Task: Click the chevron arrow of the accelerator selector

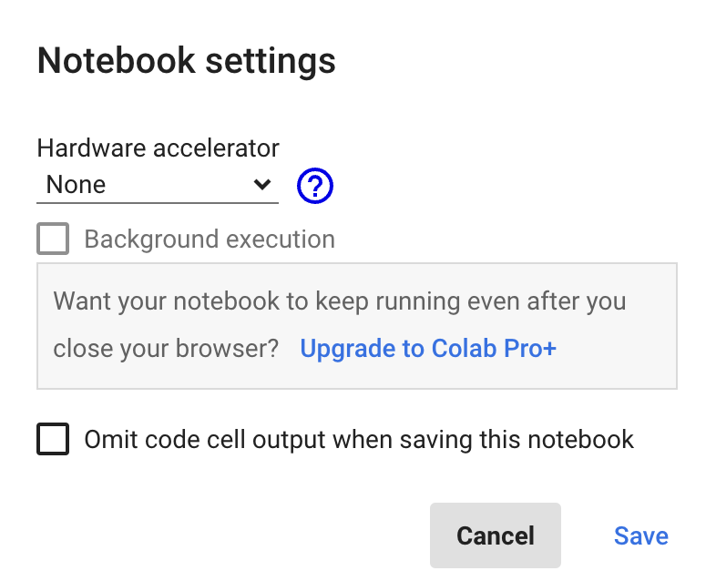Action: (x=262, y=185)
